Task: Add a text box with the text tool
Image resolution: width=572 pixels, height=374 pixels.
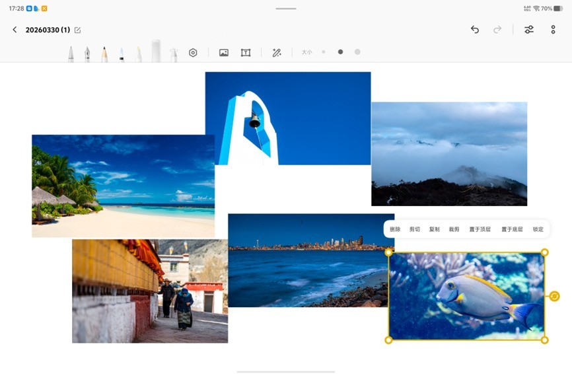Action: (x=246, y=52)
